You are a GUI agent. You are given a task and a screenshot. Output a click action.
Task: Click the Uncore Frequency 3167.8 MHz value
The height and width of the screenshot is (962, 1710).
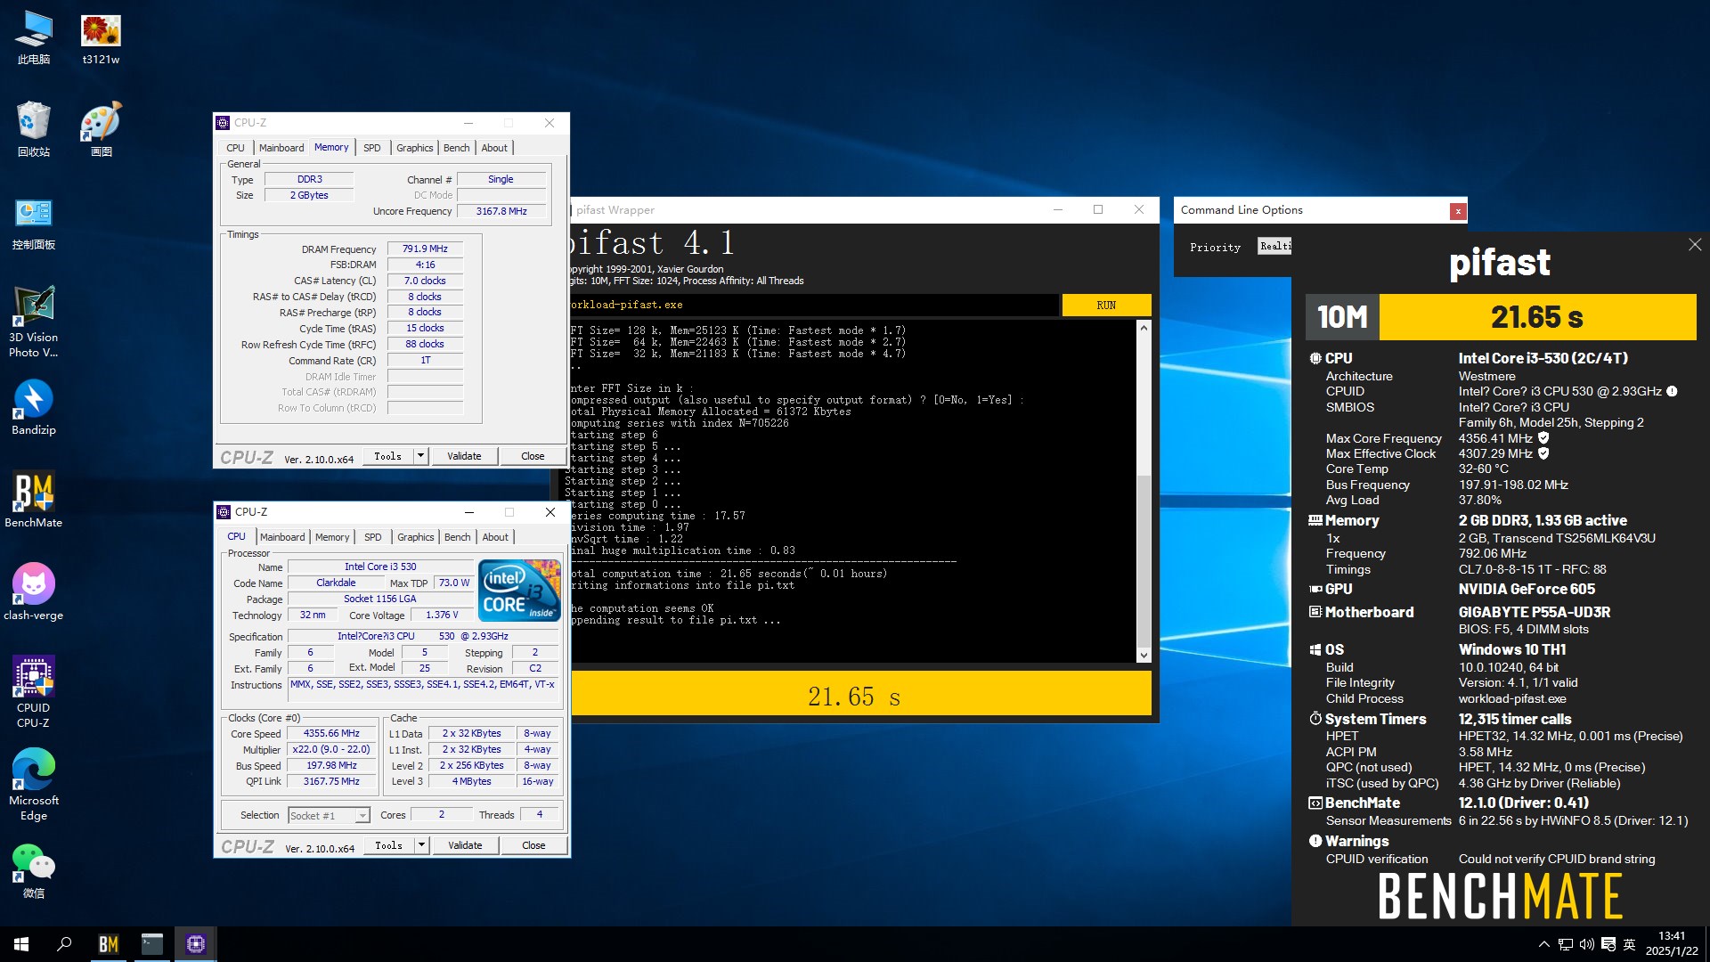(501, 211)
